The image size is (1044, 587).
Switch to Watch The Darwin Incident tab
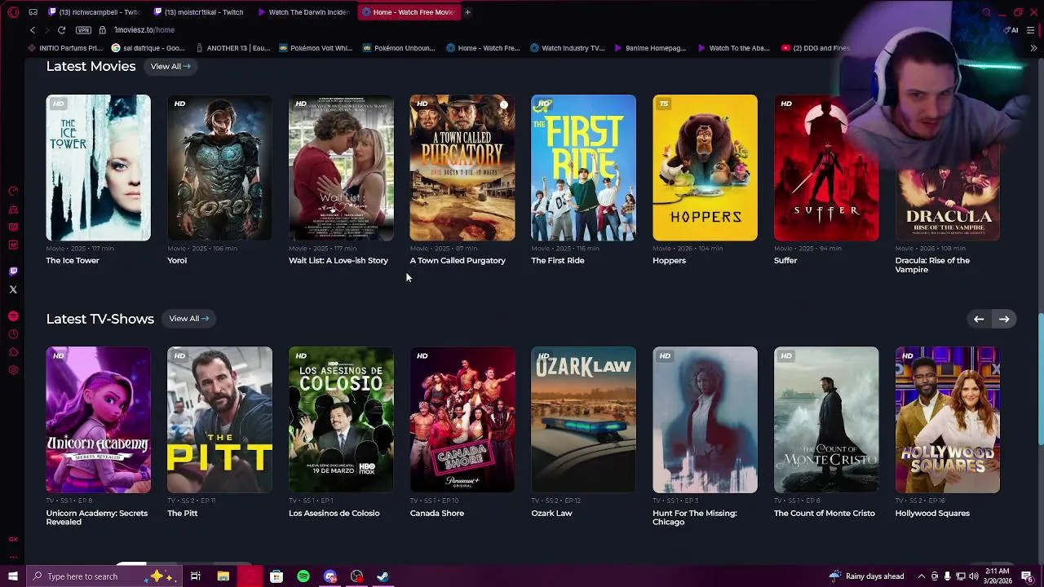[x=303, y=12]
